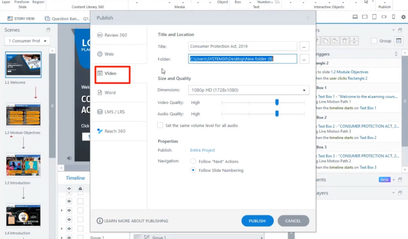Open the scene selector "1 Consumer Prot" dropdown
Image resolution: width=408 pixels, height=239 pixels.
pyautogui.click(x=27, y=41)
